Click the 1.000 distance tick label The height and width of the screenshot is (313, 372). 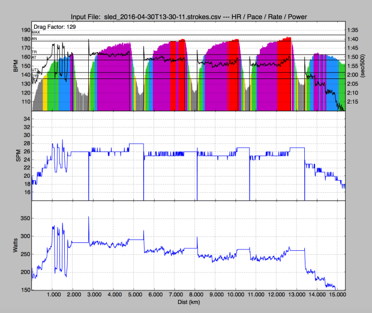(53, 296)
